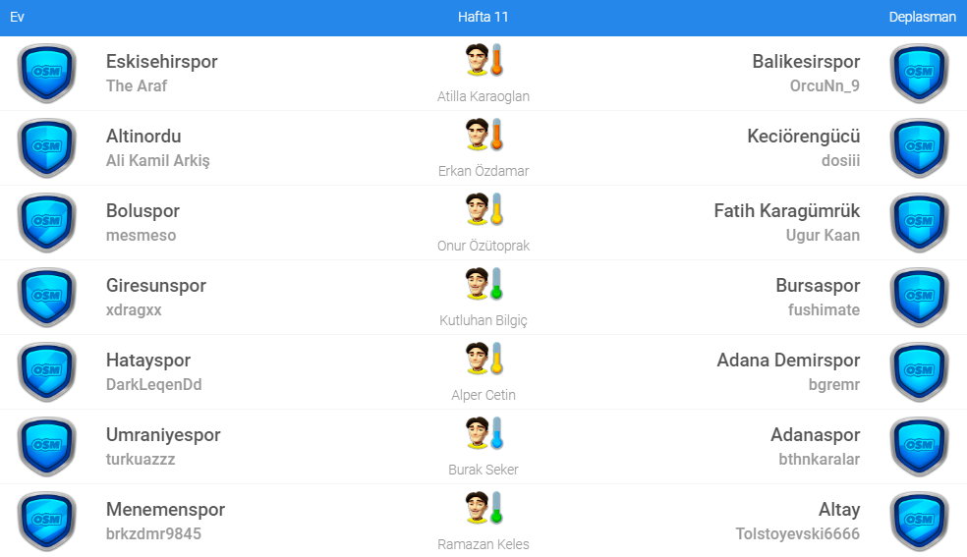The image size is (967, 557).
Task: Click the referee icon above Burak Seker
Action: pyautogui.click(x=479, y=433)
